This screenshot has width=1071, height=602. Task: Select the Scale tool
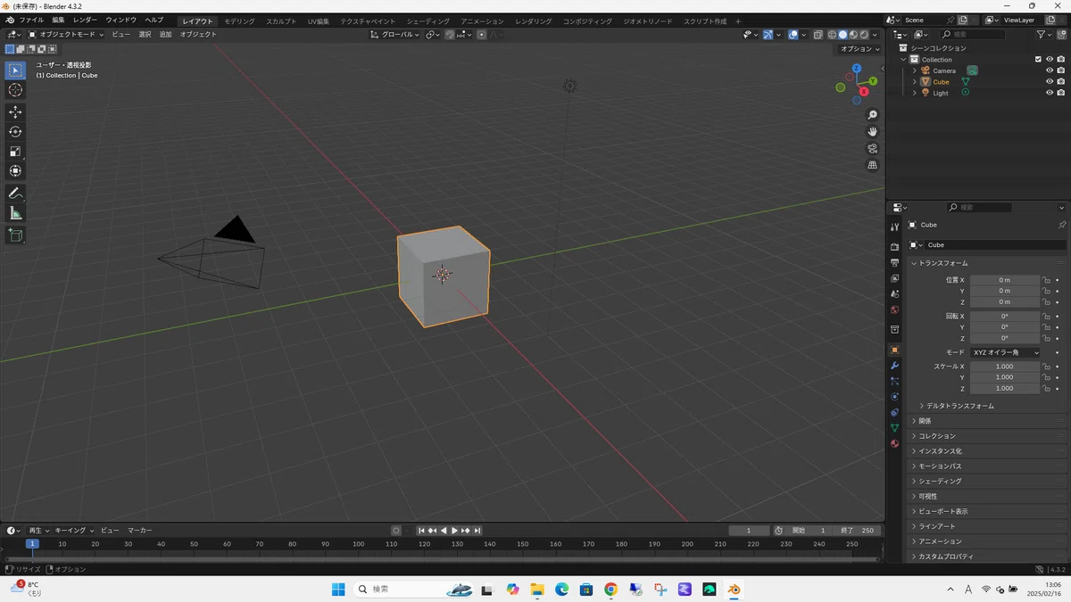15,151
